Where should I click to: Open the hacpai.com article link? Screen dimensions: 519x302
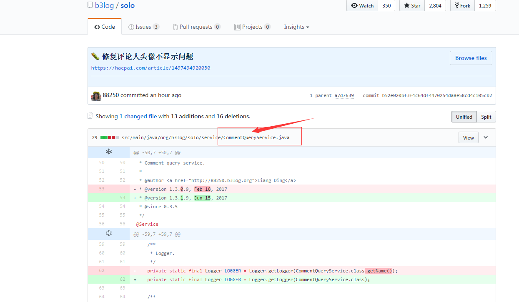click(151, 68)
